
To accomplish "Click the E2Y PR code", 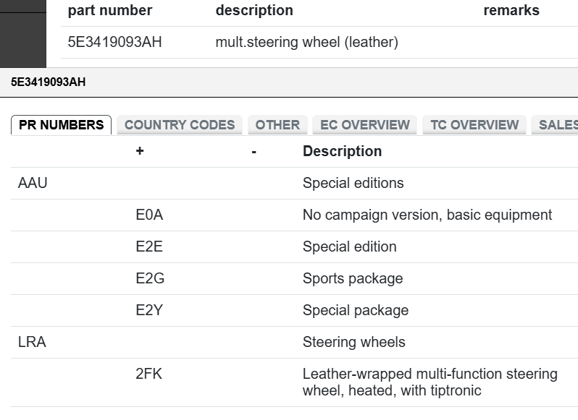I will [149, 310].
